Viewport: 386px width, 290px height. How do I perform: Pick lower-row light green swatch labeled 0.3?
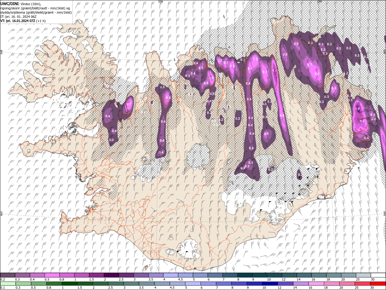pyautogui.click(x=23, y=284)
